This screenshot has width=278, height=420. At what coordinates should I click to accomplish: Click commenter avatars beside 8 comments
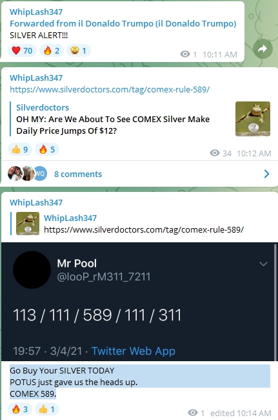[27, 174]
